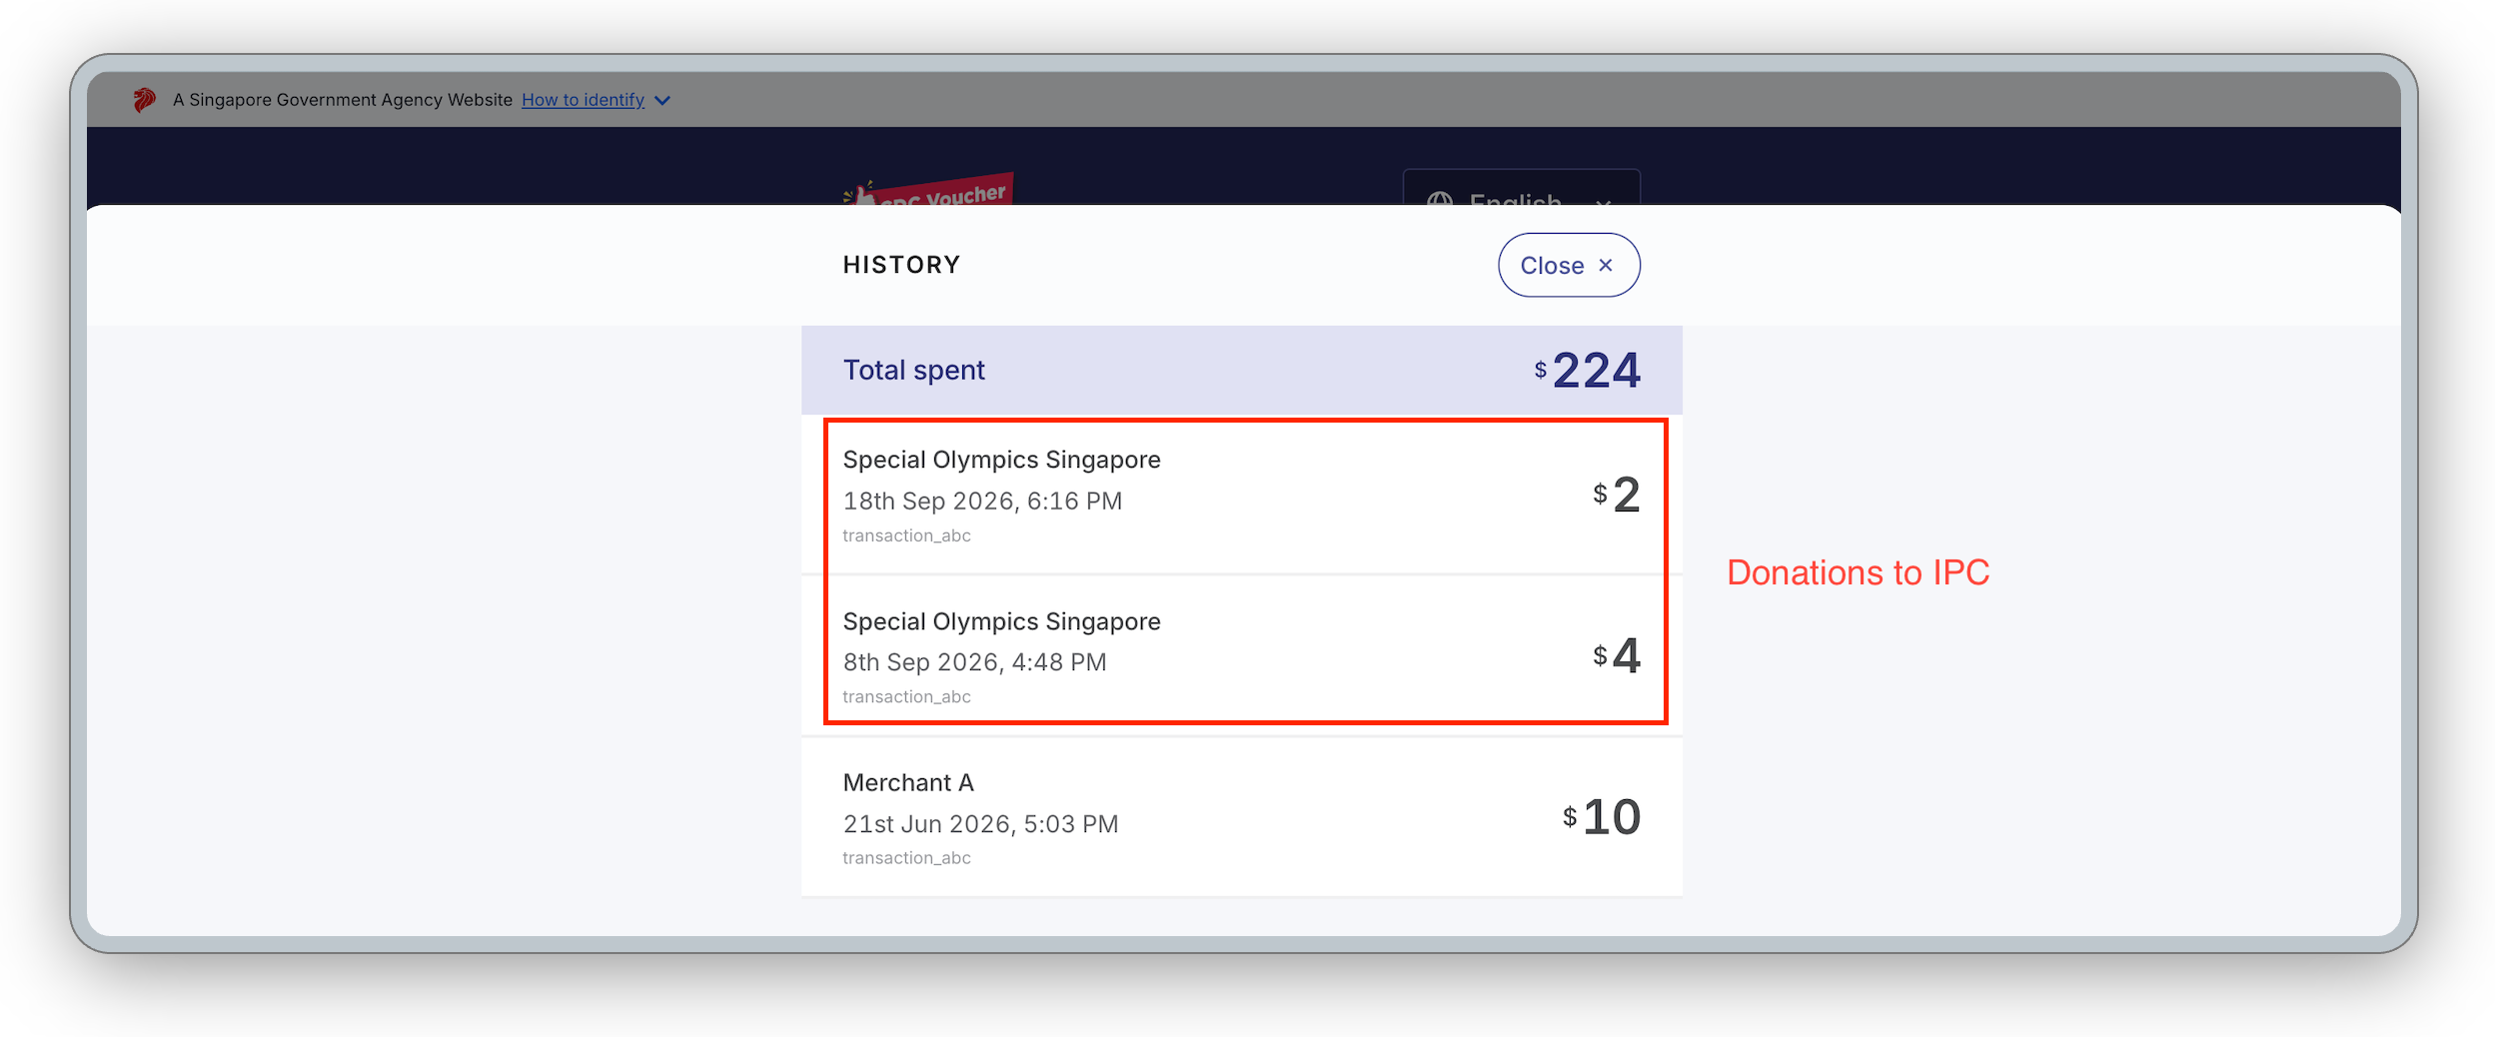
Task: Expand the How to identify chevron
Action: [x=661, y=101]
